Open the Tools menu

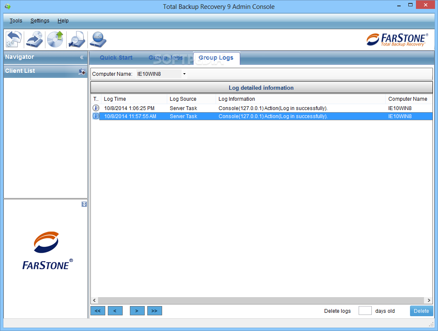[16, 21]
